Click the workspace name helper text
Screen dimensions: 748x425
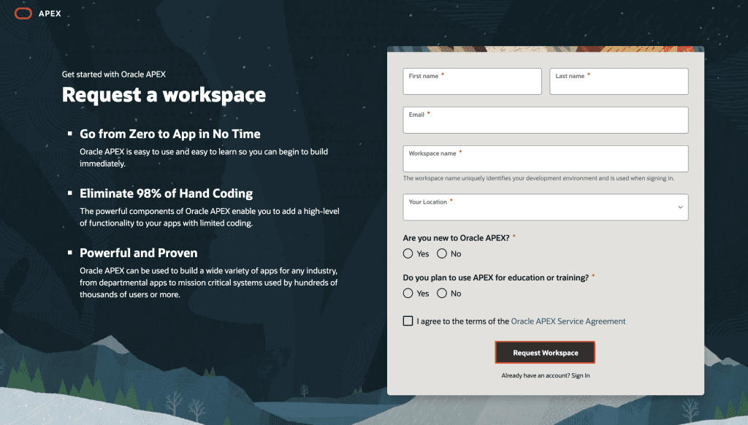click(x=538, y=177)
